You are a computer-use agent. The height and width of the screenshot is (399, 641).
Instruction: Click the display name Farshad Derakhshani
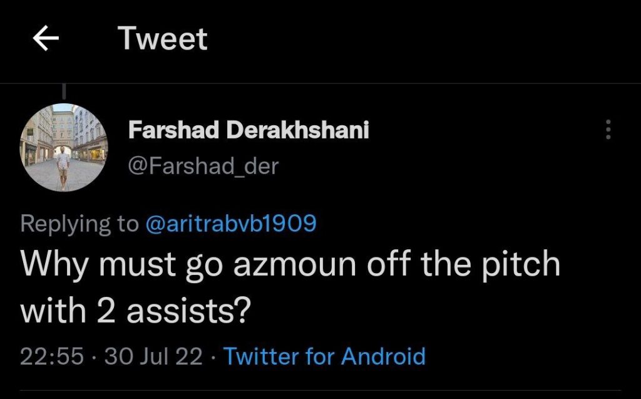pyautogui.click(x=249, y=130)
